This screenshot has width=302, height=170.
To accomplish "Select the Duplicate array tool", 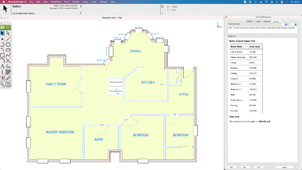I will 8,78.
